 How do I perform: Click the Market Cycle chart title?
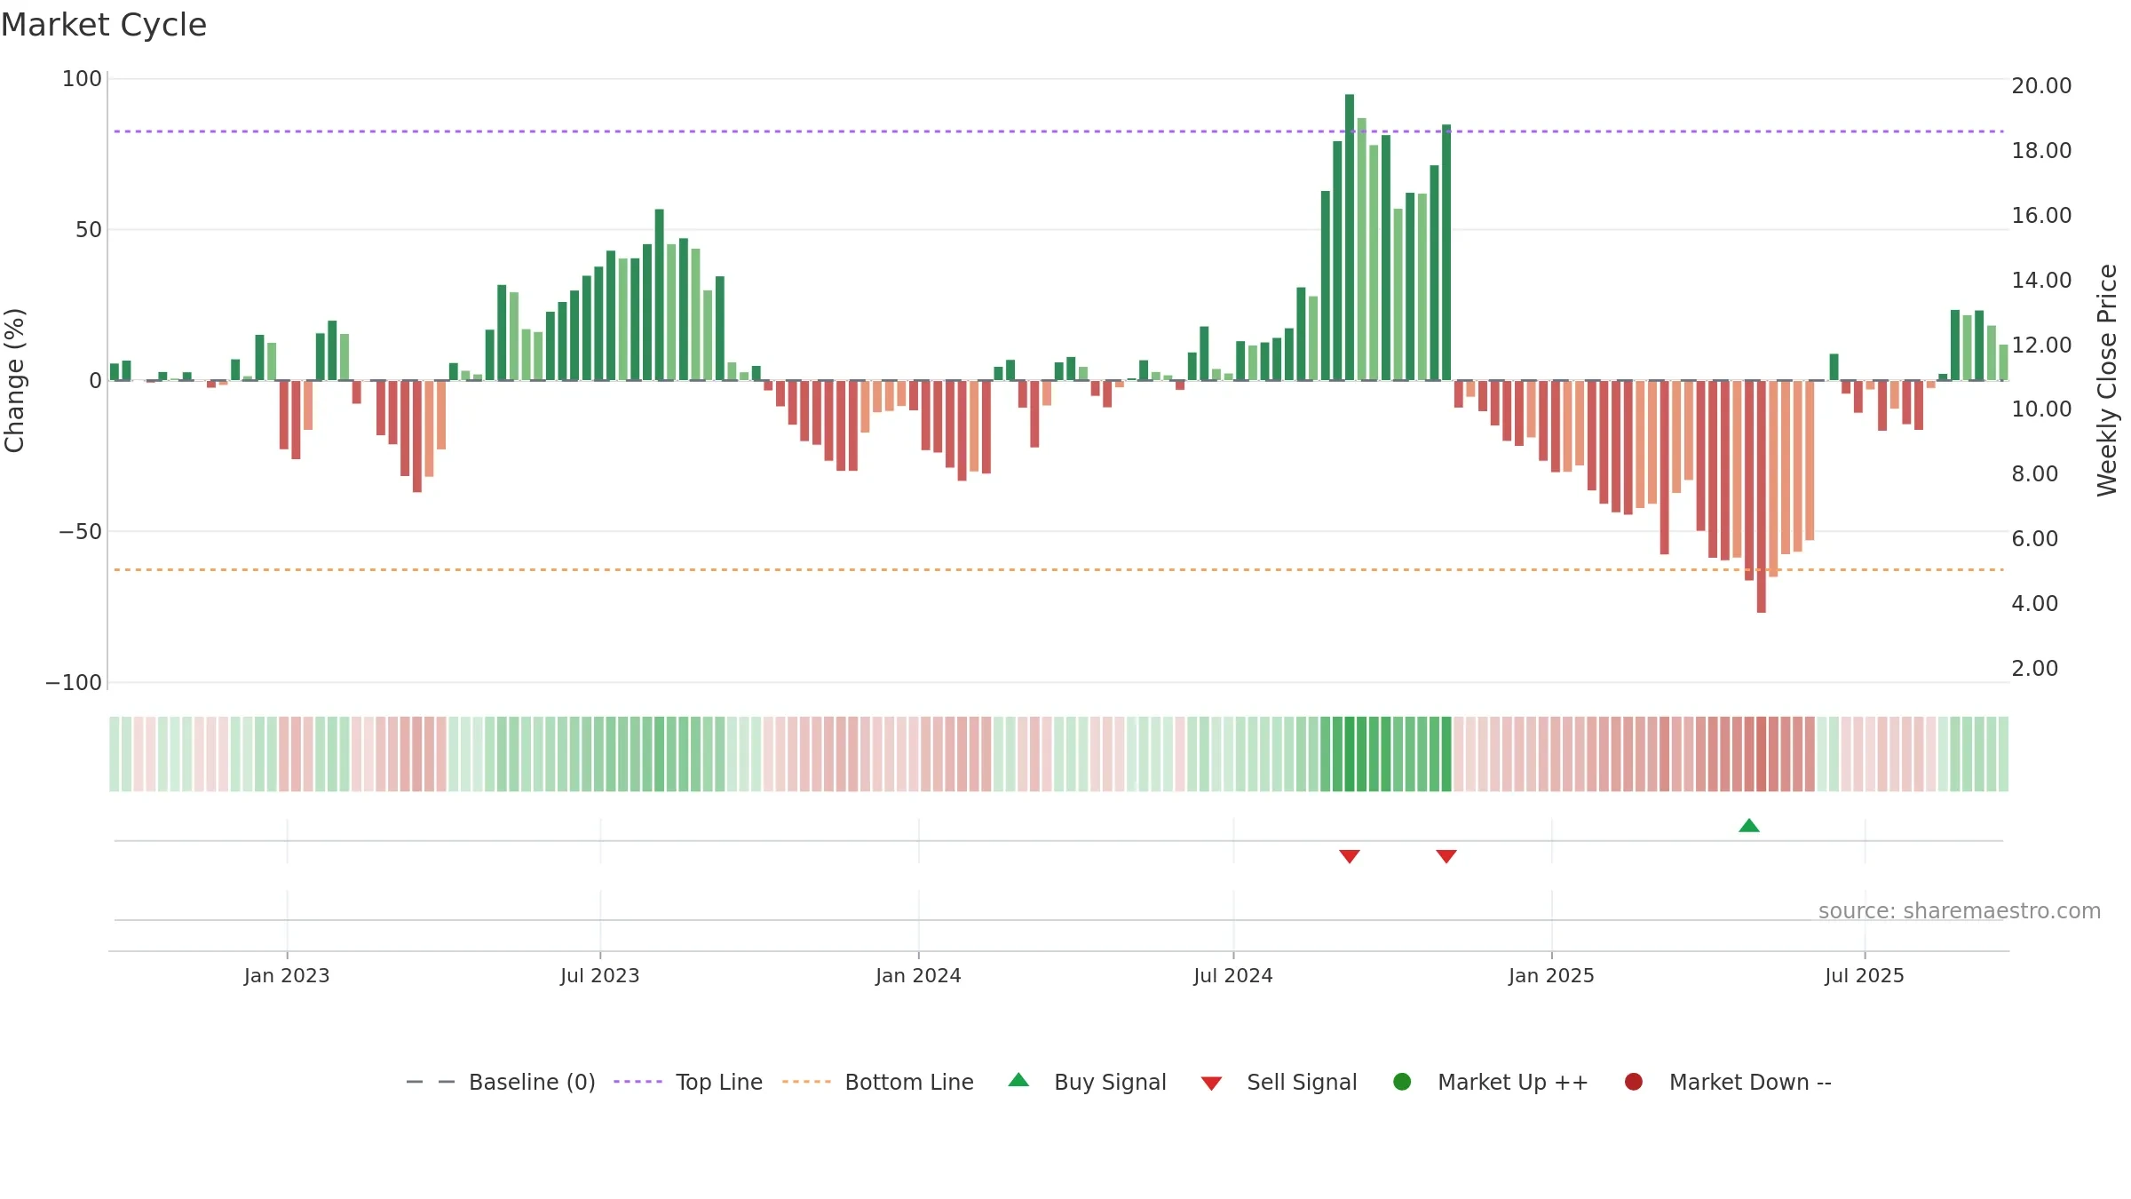point(104,25)
